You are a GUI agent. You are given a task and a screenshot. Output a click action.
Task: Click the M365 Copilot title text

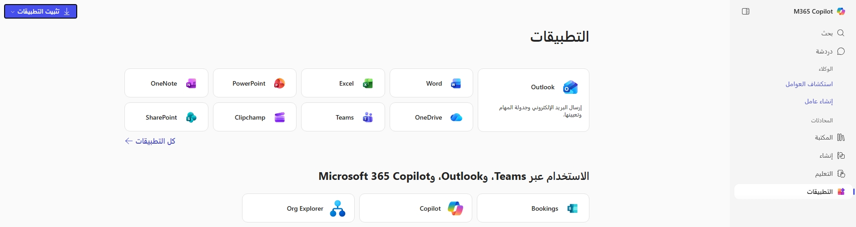point(813,11)
